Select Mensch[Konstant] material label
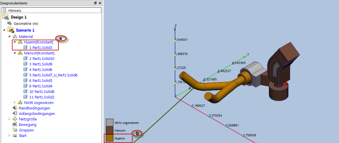 39,53
